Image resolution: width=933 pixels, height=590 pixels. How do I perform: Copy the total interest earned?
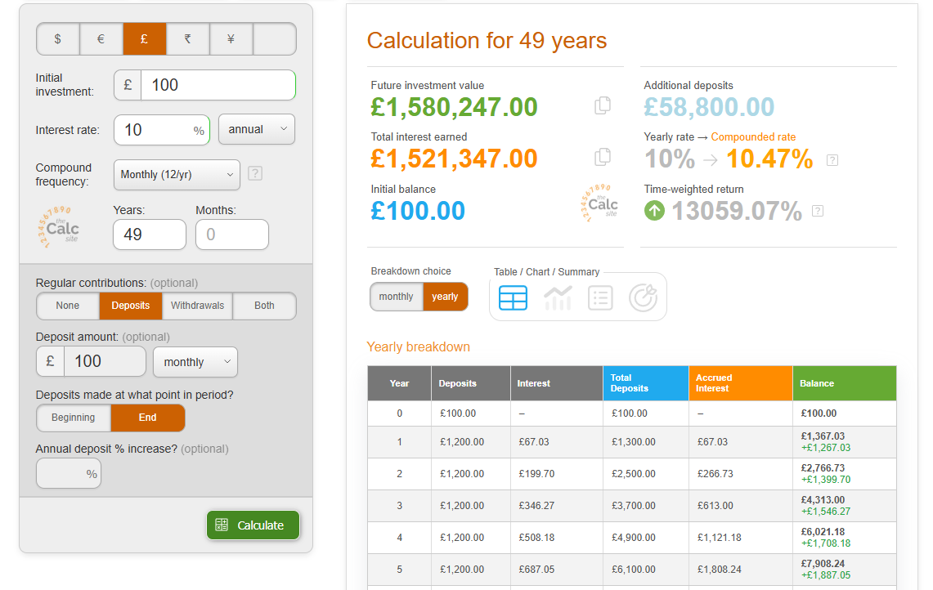point(603,157)
